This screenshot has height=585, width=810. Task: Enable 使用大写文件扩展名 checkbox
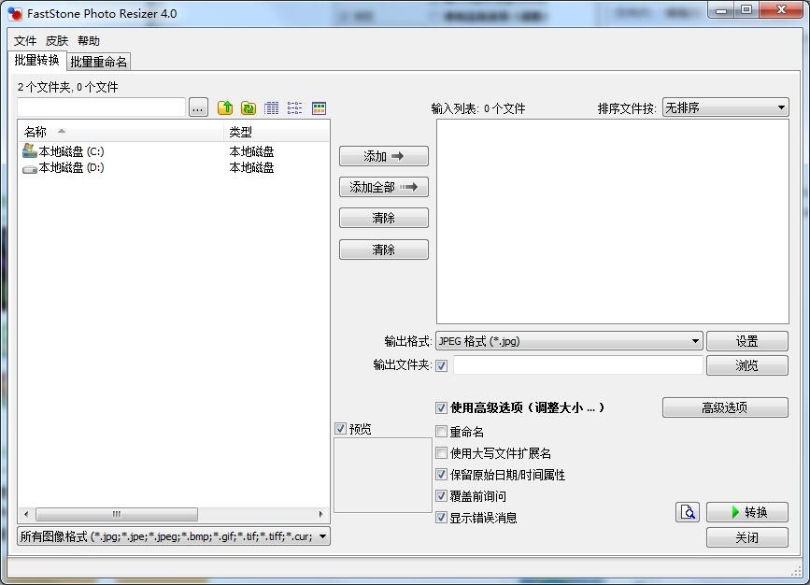[441, 453]
